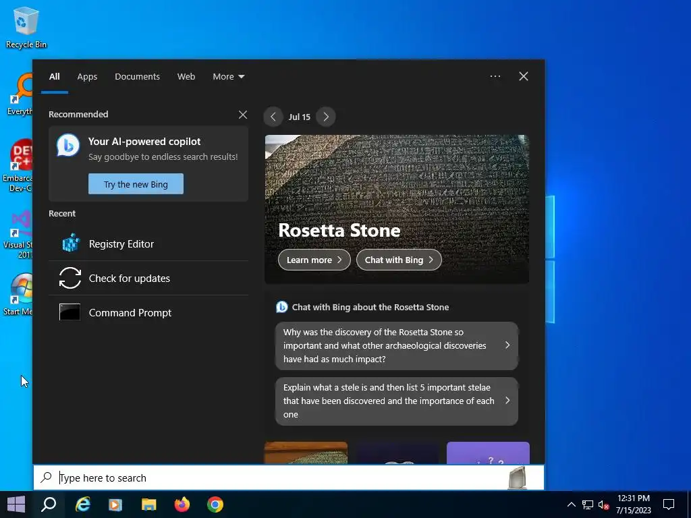The height and width of the screenshot is (518, 691).
Task: Open the Everything desktop shortcut
Action: (x=20, y=94)
